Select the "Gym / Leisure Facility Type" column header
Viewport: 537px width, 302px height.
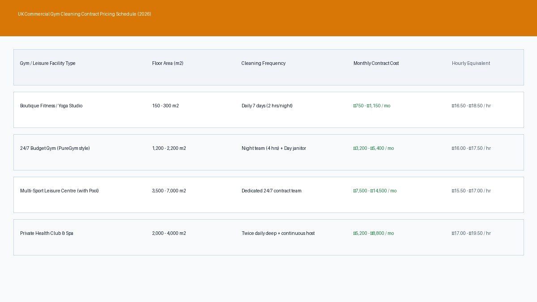pyautogui.click(x=47, y=63)
